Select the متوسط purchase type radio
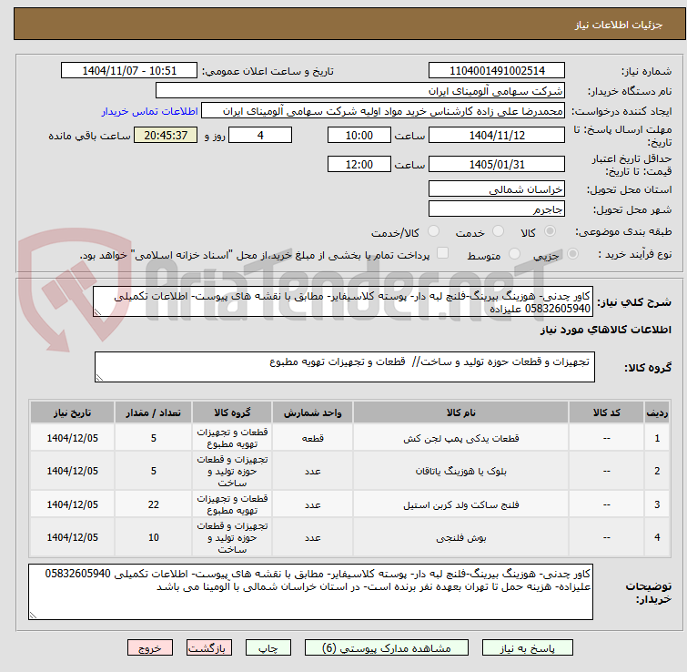Viewport: 687px width, 672px height. [514, 254]
